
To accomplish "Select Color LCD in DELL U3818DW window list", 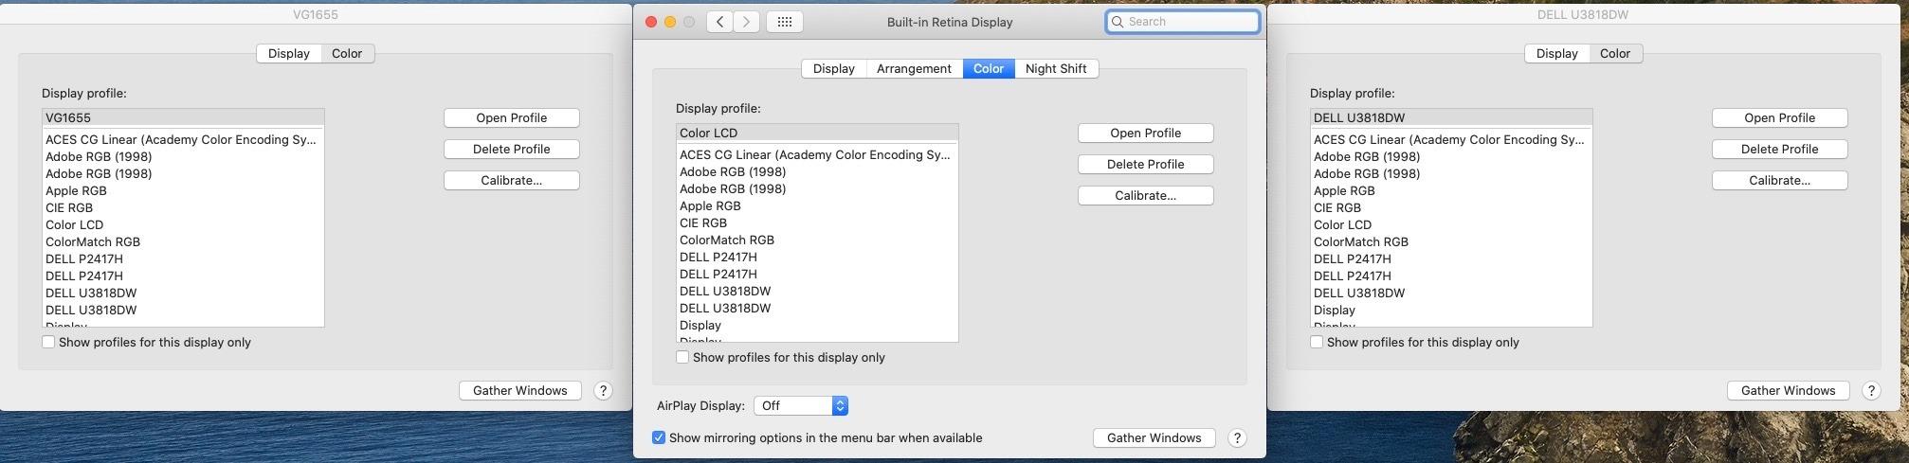I will 1451,224.
